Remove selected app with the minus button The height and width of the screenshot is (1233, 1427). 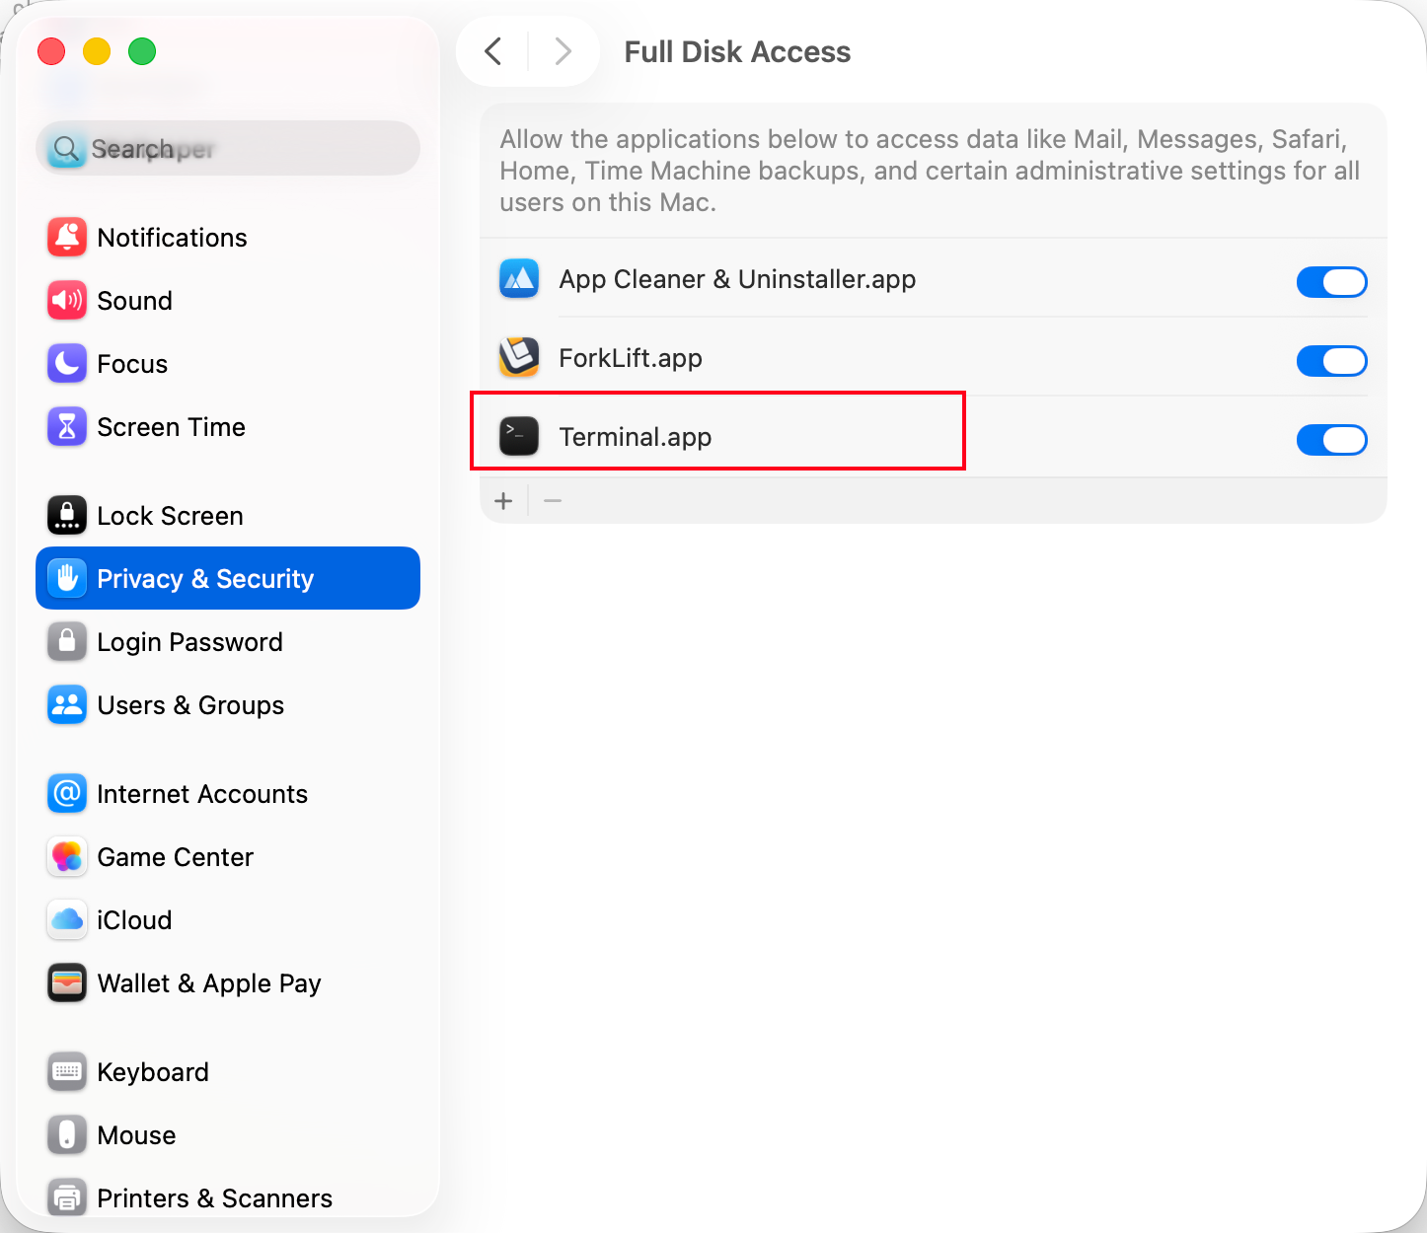(553, 501)
